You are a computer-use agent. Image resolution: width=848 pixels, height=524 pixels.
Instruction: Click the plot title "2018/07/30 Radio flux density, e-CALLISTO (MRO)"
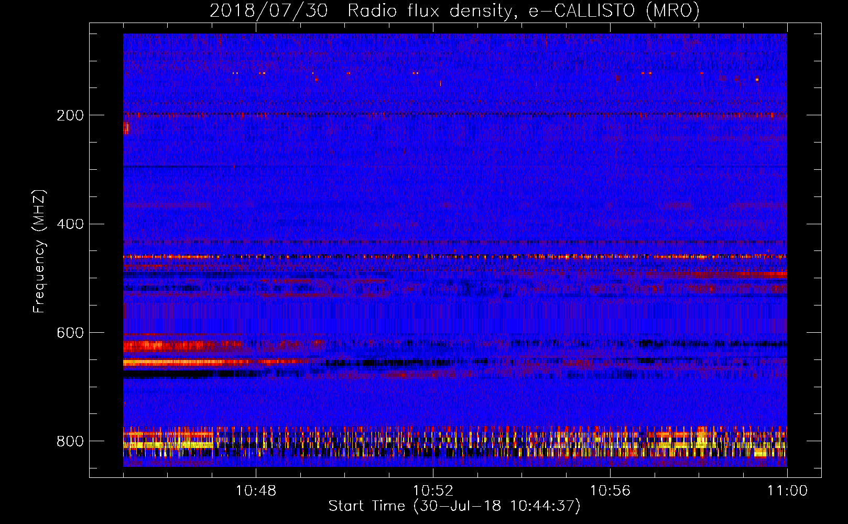(x=454, y=10)
